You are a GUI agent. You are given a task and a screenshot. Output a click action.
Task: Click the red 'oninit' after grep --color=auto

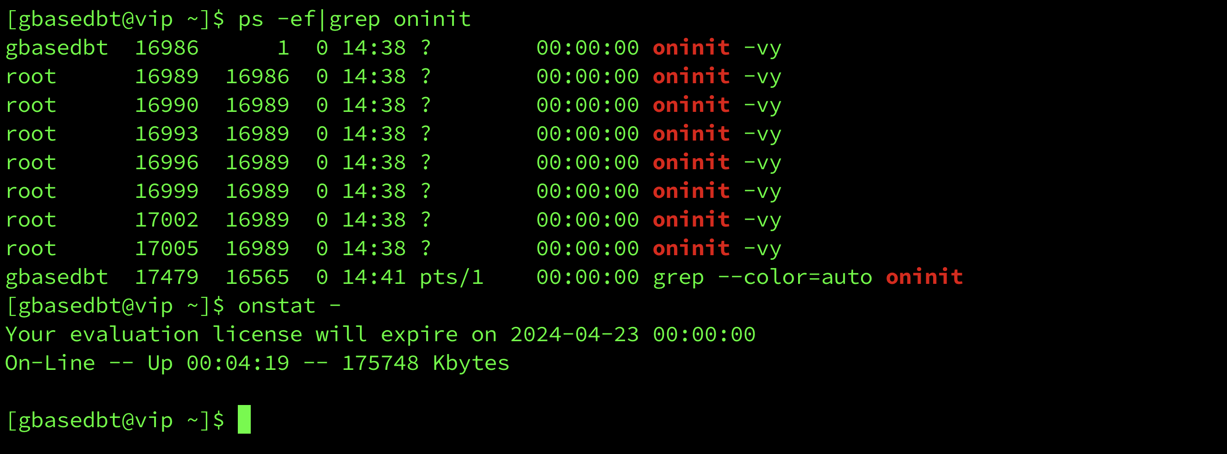924,277
